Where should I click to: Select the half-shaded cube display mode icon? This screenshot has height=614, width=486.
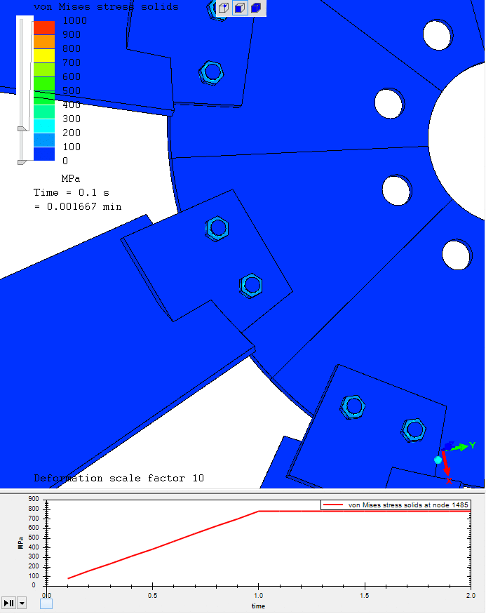point(240,8)
